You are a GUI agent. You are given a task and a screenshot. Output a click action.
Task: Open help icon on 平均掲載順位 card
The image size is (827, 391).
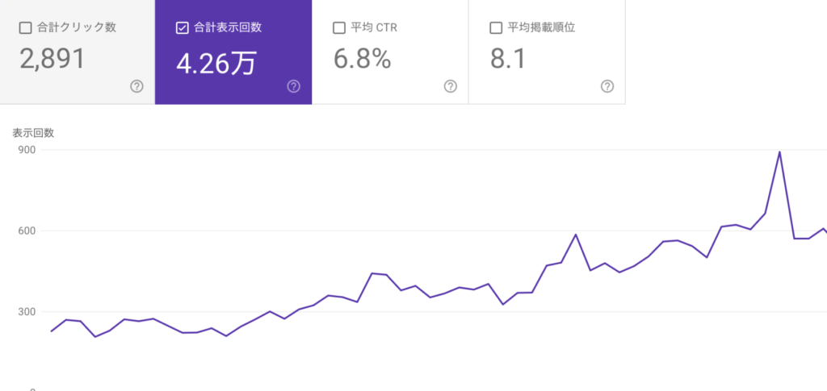pos(607,86)
